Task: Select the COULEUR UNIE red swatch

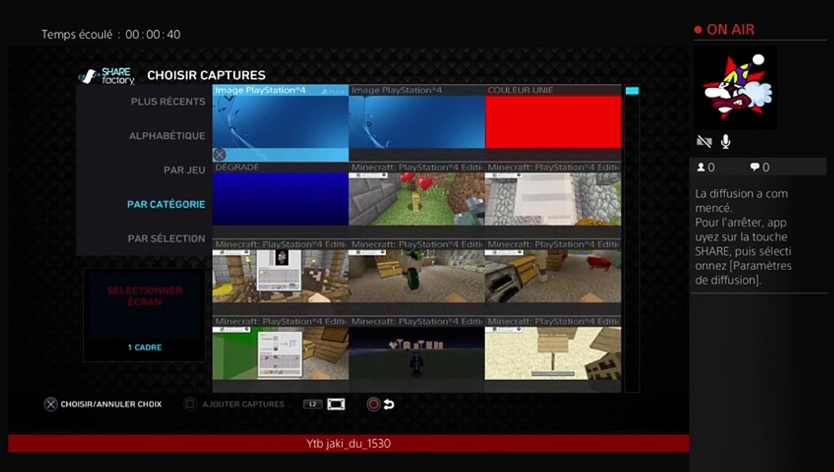Action: point(553,123)
